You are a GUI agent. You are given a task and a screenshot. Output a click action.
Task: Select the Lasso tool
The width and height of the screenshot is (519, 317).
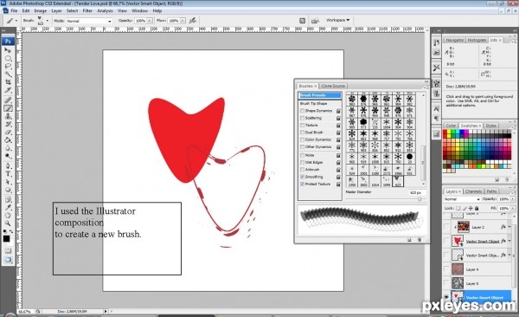[x=8, y=67]
